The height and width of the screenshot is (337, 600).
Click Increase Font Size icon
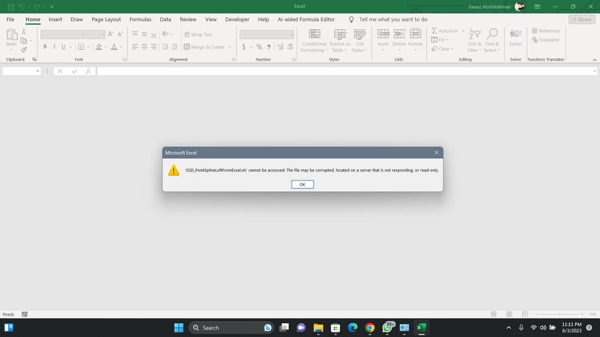111,34
